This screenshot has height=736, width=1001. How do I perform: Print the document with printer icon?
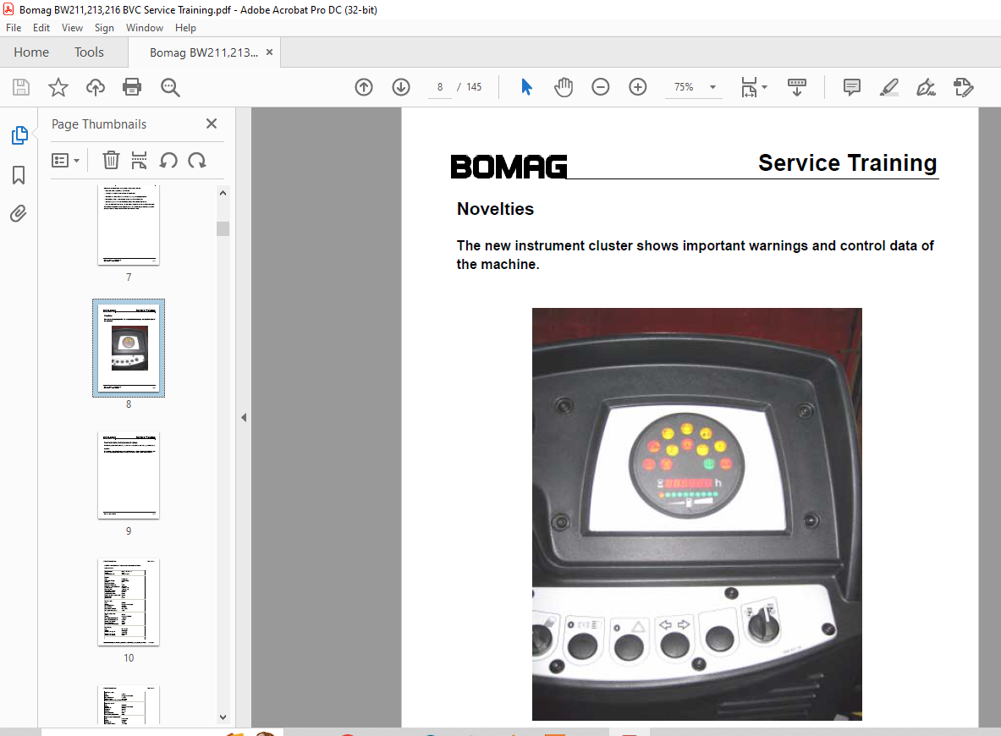point(132,87)
